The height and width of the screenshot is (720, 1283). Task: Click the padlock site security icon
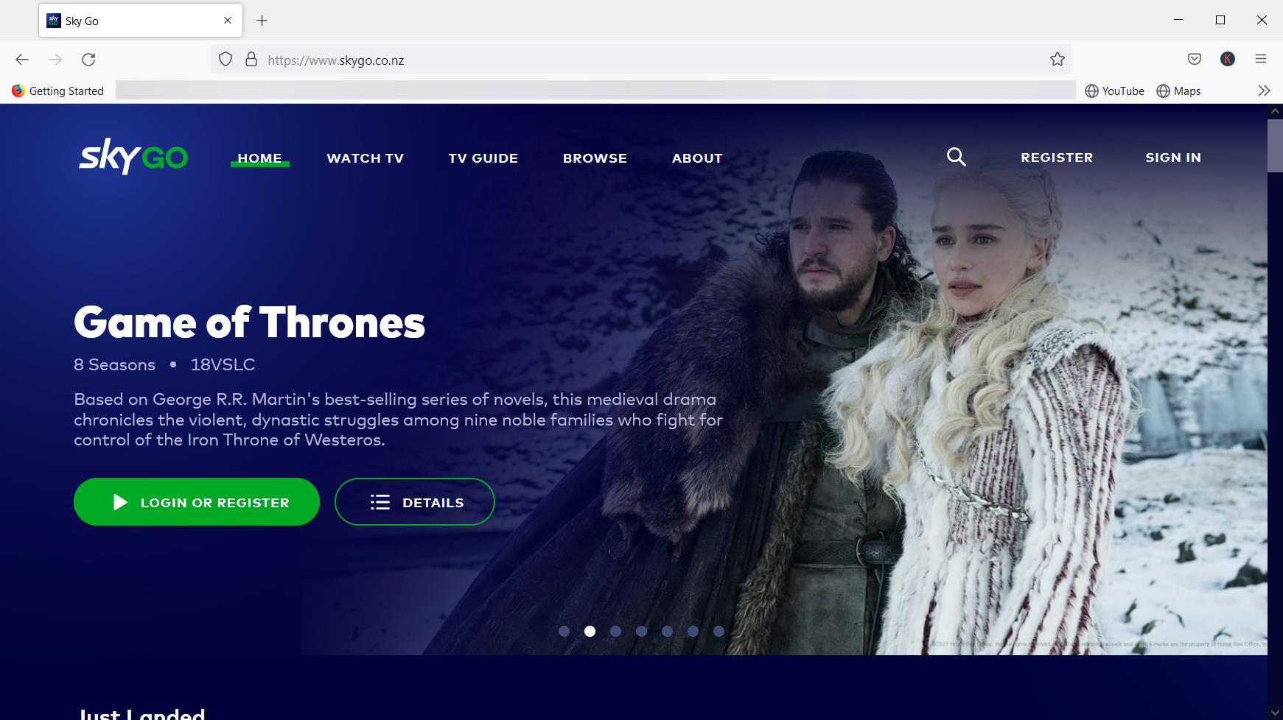pyautogui.click(x=251, y=60)
